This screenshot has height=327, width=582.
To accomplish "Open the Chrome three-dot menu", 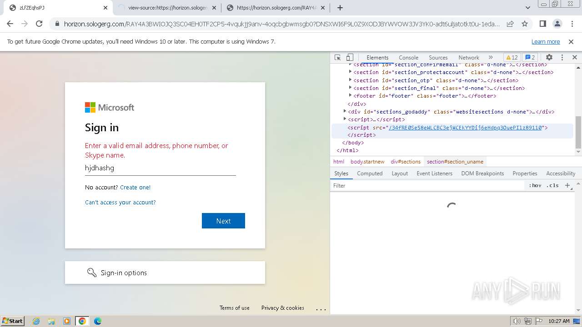I will 572,24.
